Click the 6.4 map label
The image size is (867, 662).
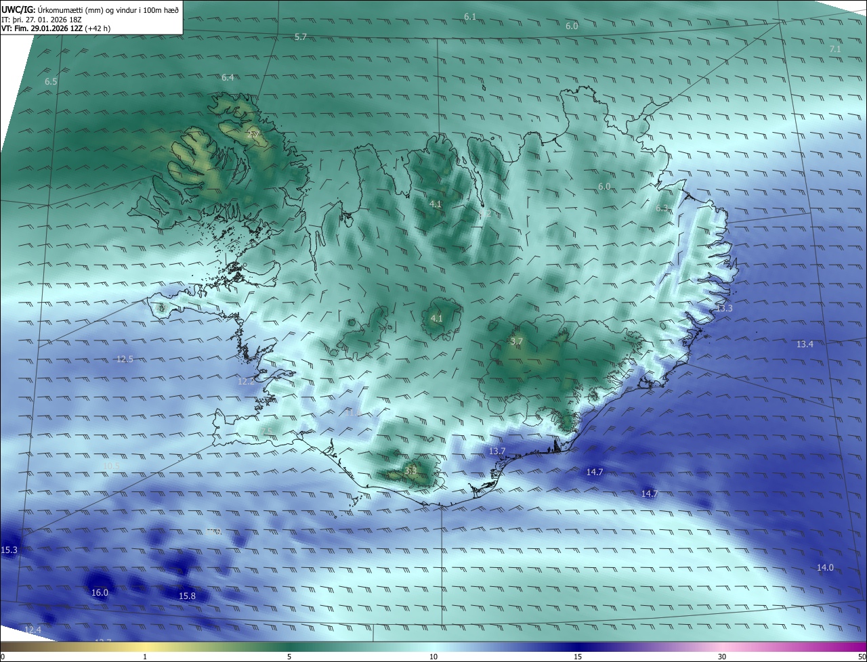click(x=228, y=77)
